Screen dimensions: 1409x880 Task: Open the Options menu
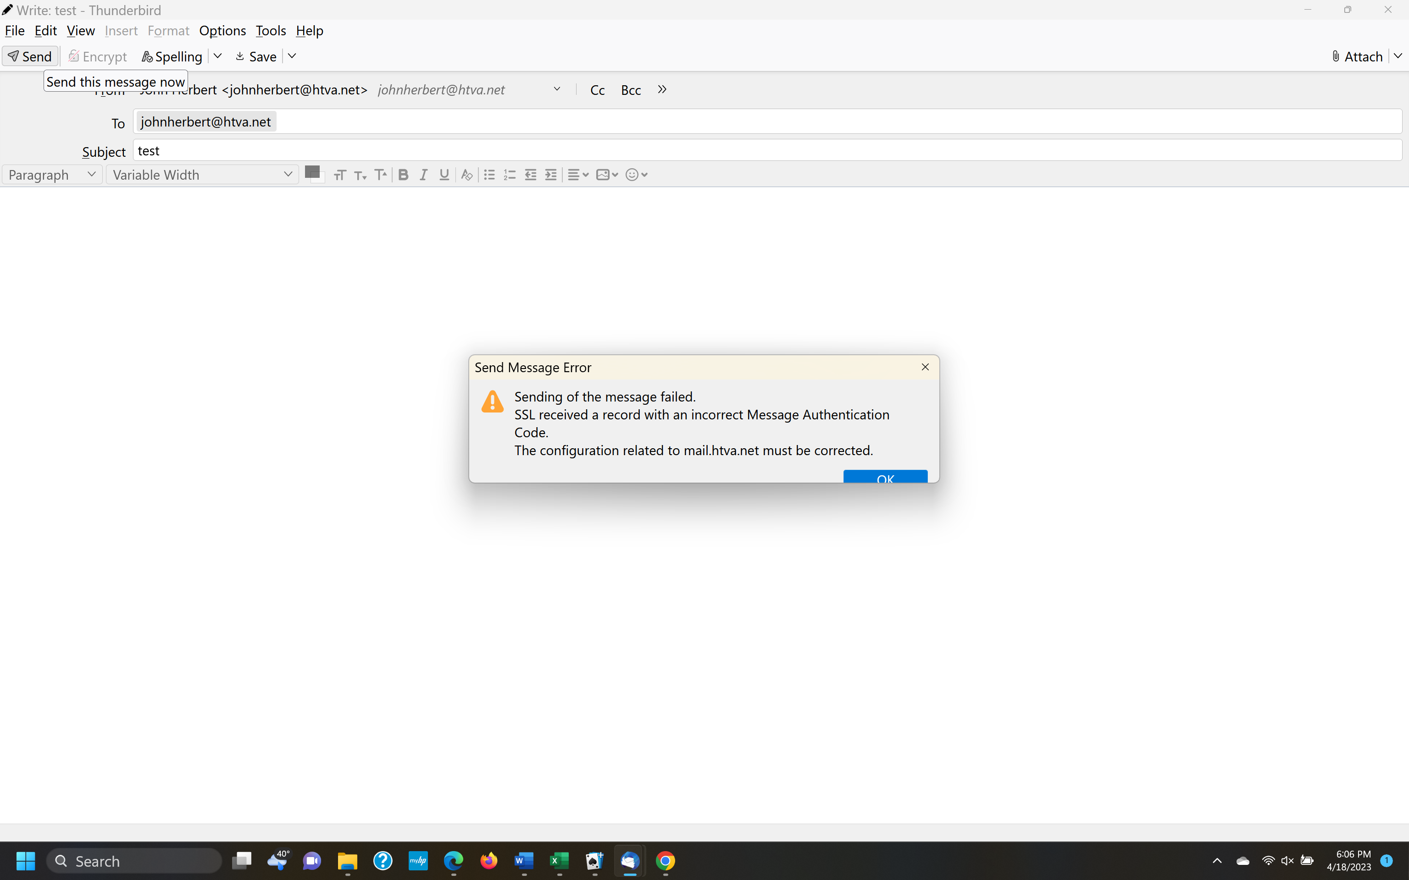click(x=222, y=31)
